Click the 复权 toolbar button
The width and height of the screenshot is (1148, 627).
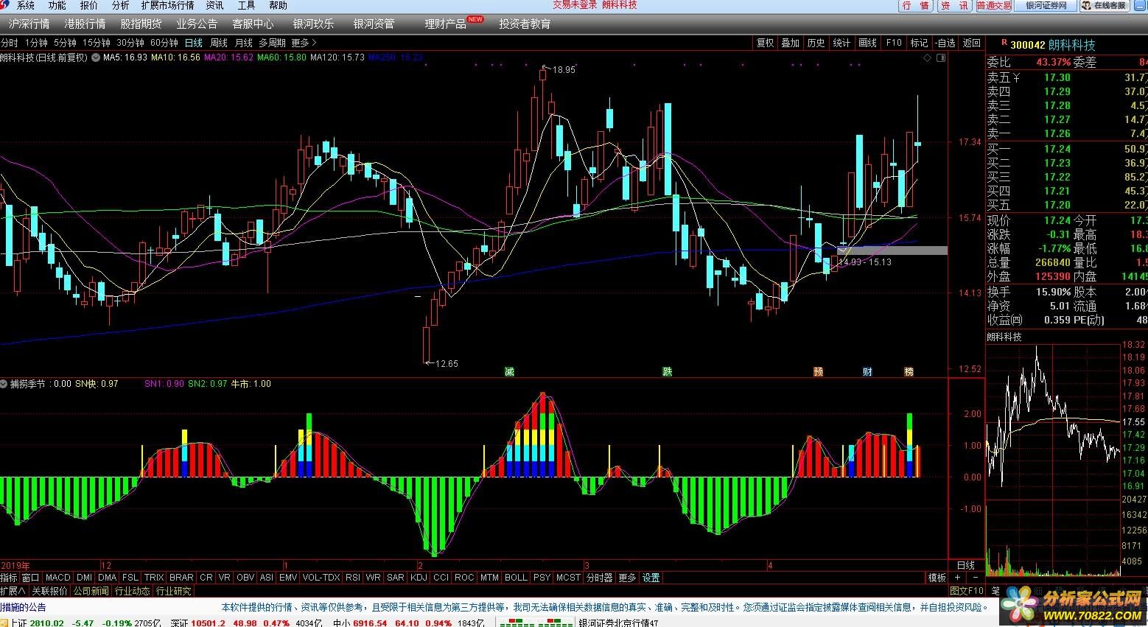(766, 43)
